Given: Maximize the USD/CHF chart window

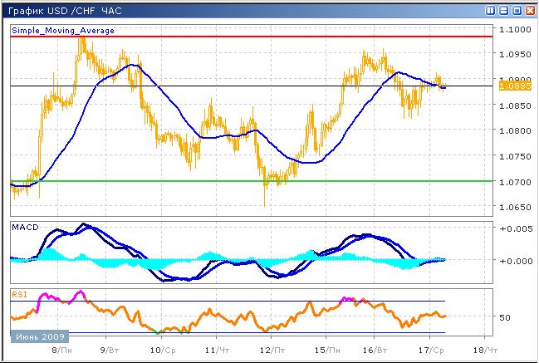Looking at the screenshot, I should coord(517,11).
